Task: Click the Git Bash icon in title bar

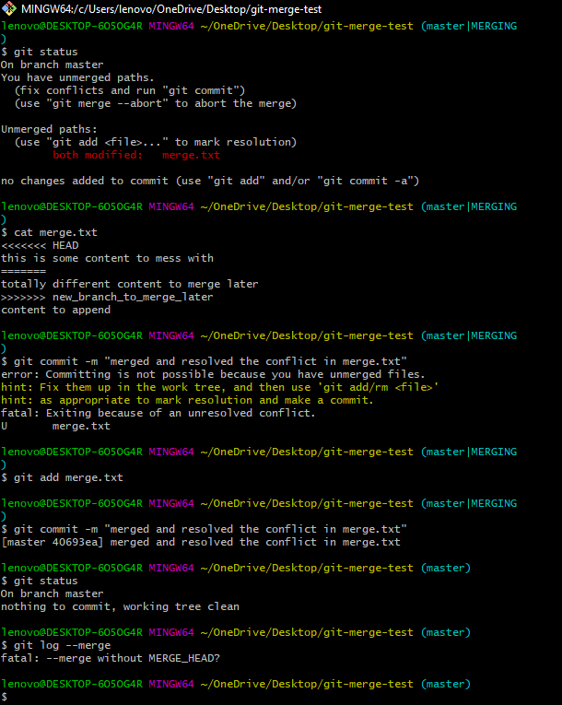Action: (x=9, y=8)
